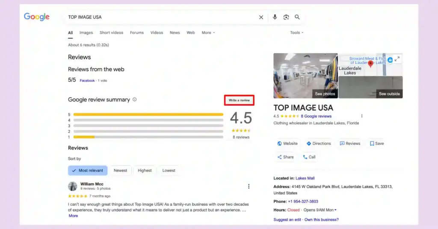Open the Lakes Mall link
Viewport: 438px width, 229px height.
[305, 178]
